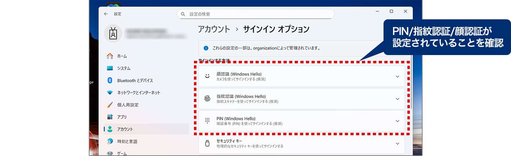Click the user profile avatar picture
The height and width of the screenshot is (156, 511).
[113, 34]
